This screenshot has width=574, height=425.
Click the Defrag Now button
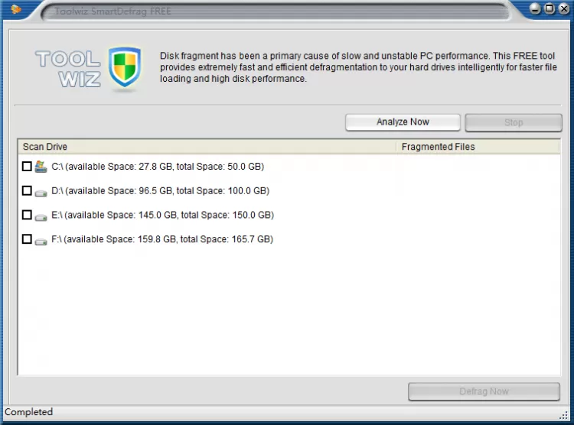tap(484, 391)
